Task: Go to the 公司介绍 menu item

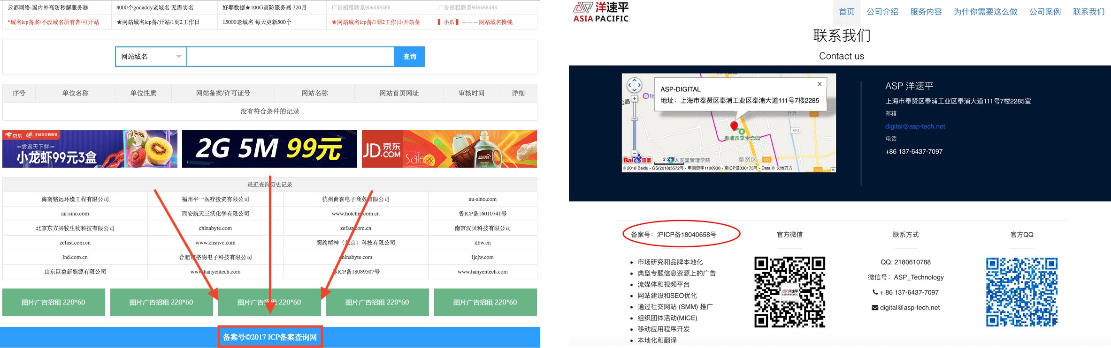Action: coord(882,12)
